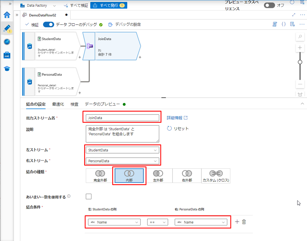The width and height of the screenshot is (307, 241).
Task: Click すべて検証 to validate all
Action: pyautogui.click(x=76, y=5)
